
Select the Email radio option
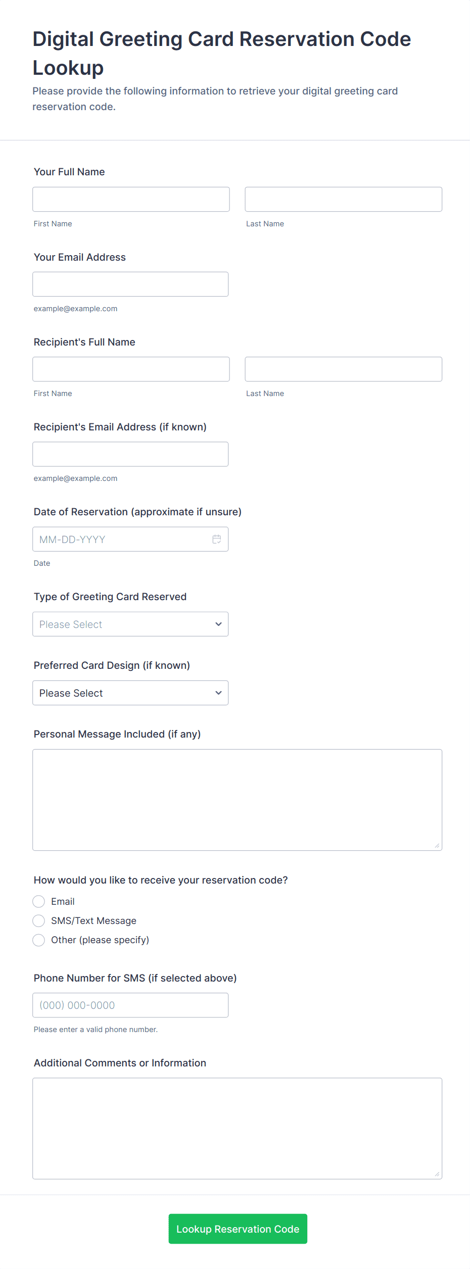[39, 901]
